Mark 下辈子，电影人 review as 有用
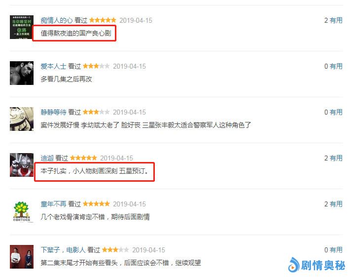359x280 pixels. [x=336, y=250]
